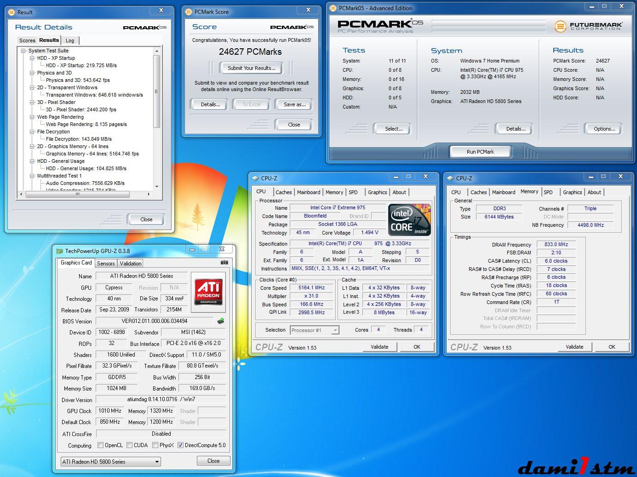The height and width of the screenshot is (477, 637).
Task: Click Validate in left CPU-Z window
Action: click(379, 347)
